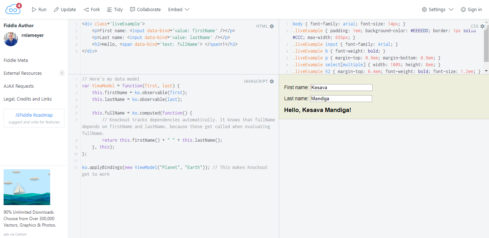This screenshot has height=238, width=489.
Task: Click Sign in
Action: pyautogui.click(x=471, y=9)
